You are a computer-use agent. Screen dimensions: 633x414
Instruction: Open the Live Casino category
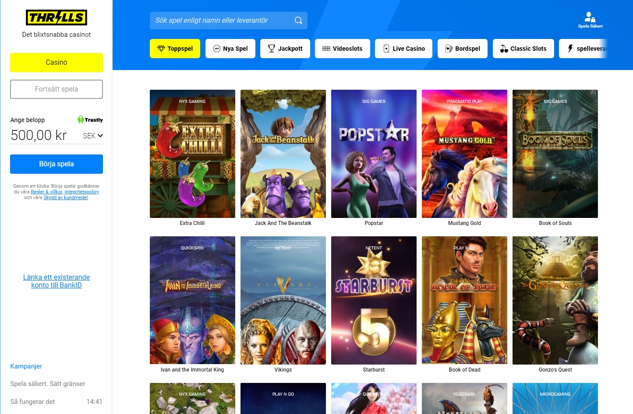tap(403, 49)
